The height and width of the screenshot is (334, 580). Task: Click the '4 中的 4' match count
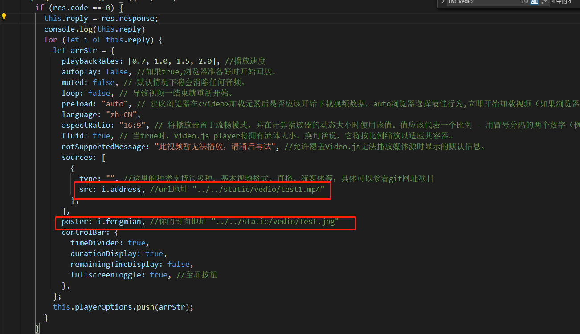point(561,2)
